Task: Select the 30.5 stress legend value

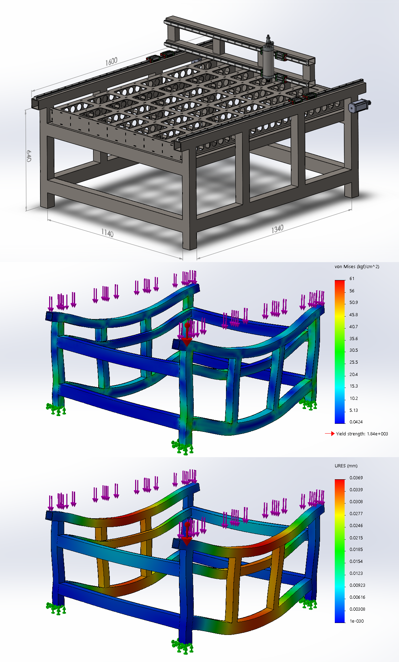Action: pyautogui.click(x=354, y=350)
